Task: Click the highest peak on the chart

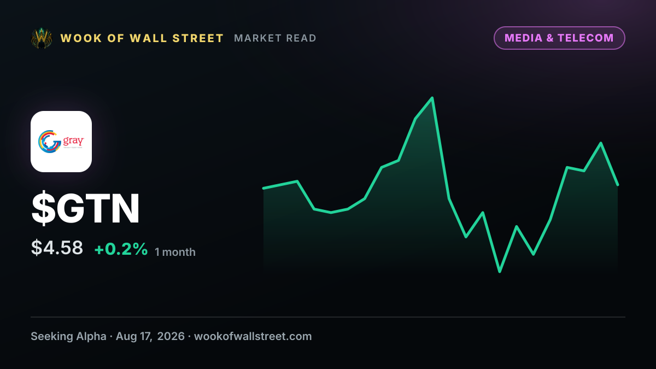Action: tap(432, 98)
